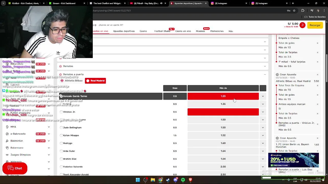The height and width of the screenshot is (184, 328).
Task: Select the Rodrygo radio button
Action: coord(61,143)
